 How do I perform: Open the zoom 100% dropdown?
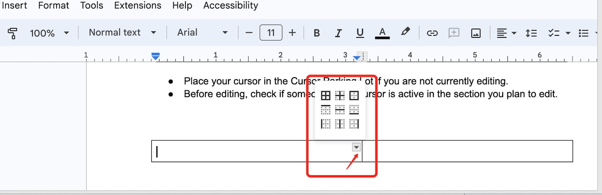pos(49,33)
